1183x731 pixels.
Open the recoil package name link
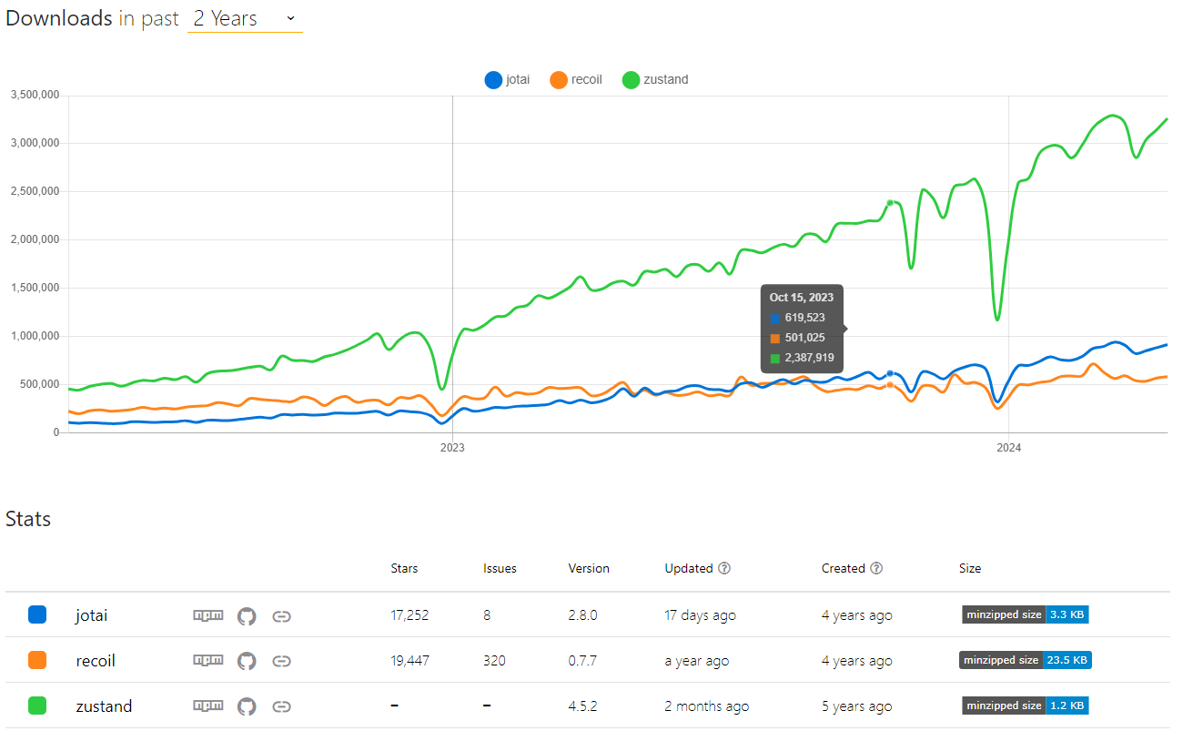[96, 661]
